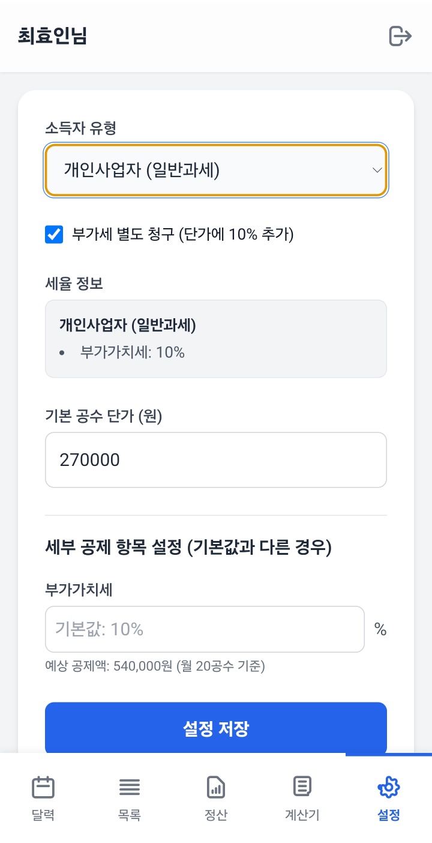Switch to the 달력 tab label
The height and width of the screenshot is (843, 432).
[43, 815]
